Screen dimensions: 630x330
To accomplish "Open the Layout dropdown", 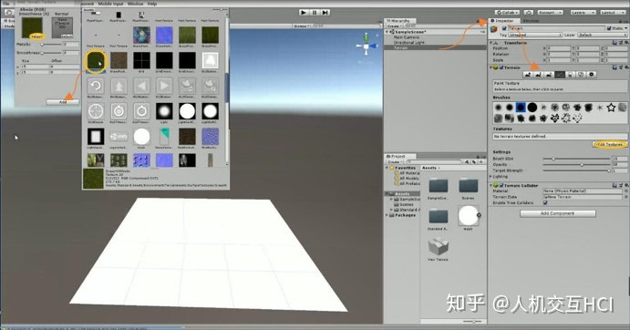I will 613,13.
